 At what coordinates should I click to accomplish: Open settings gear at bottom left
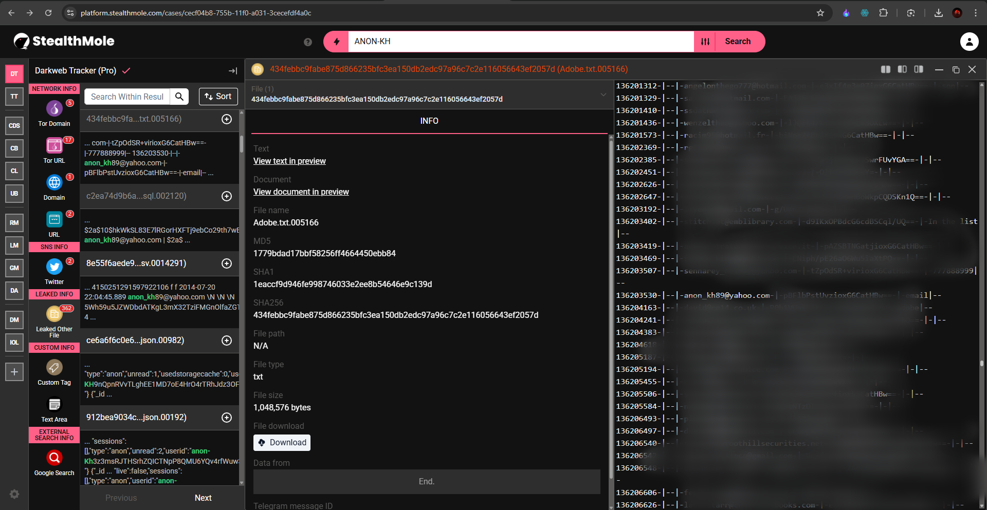14,494
